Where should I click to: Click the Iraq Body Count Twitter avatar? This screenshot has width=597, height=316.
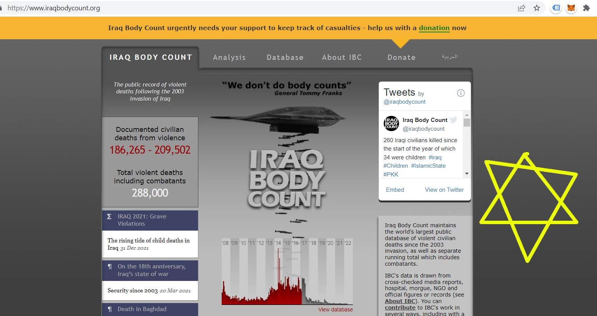point(391,124)
